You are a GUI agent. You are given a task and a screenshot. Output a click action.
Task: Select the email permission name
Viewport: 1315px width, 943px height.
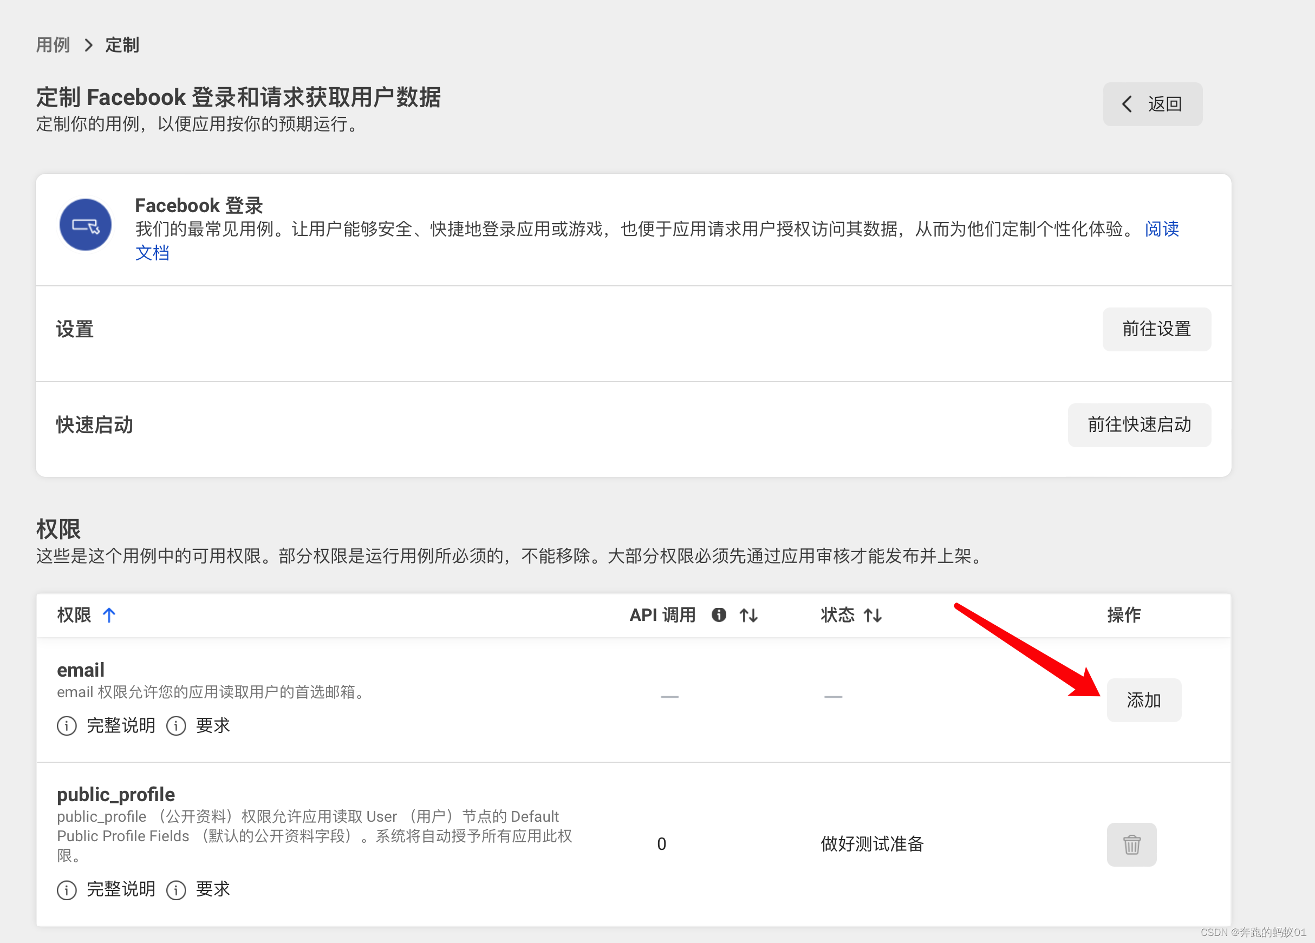[x=81, y=670]
